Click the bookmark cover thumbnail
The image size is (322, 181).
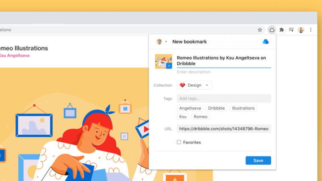pos(163,62)
